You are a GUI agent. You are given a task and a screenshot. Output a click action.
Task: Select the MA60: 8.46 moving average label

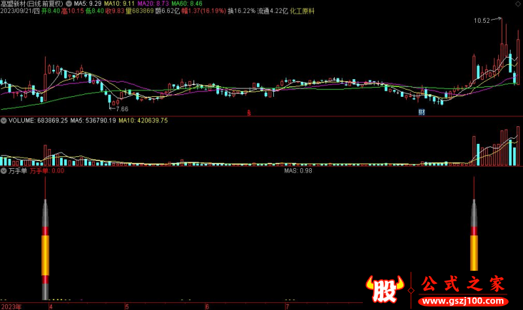pyautogui.click(x=187, y=4)
